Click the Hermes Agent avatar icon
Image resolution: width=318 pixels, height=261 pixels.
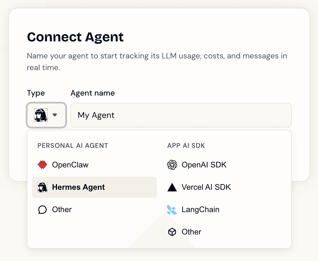pyautogui.click(x=42, y=187)
